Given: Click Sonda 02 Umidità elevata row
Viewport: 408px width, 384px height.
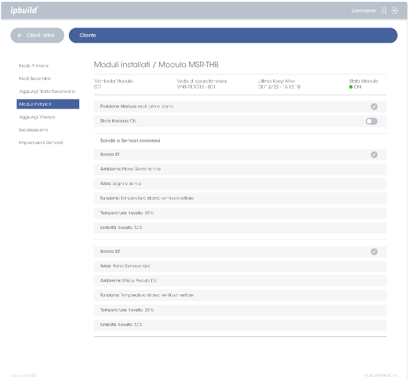Looking at the screenshot, I should coord(240,324).
